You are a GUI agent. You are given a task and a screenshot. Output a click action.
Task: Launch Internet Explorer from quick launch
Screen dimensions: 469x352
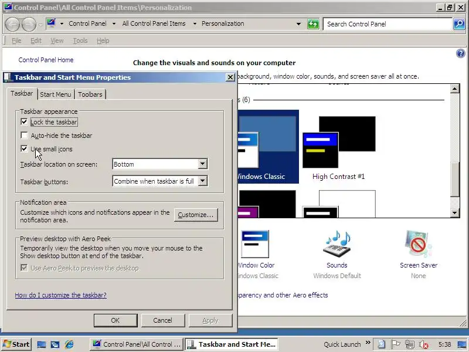click(69, 344)
